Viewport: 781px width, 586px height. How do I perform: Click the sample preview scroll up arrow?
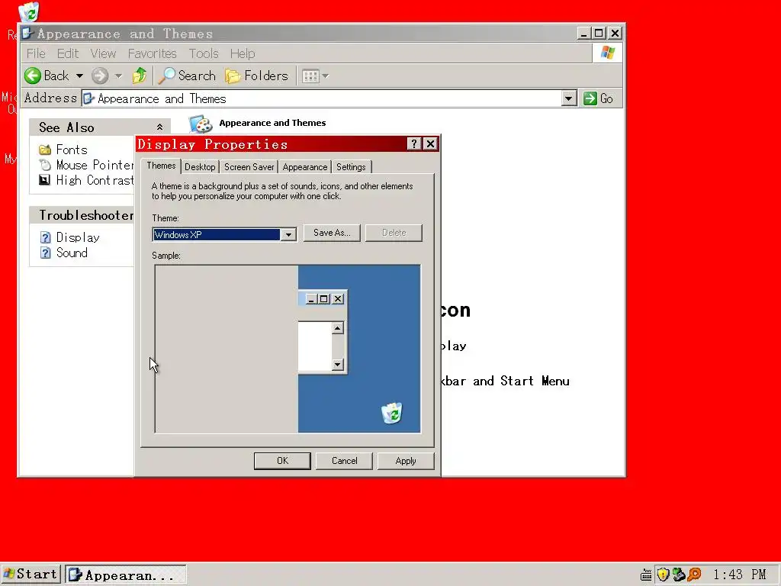338,328
